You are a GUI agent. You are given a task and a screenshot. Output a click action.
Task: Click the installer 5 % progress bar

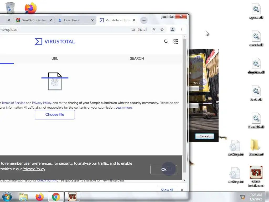pyautogui.click(x=194, y=88)
